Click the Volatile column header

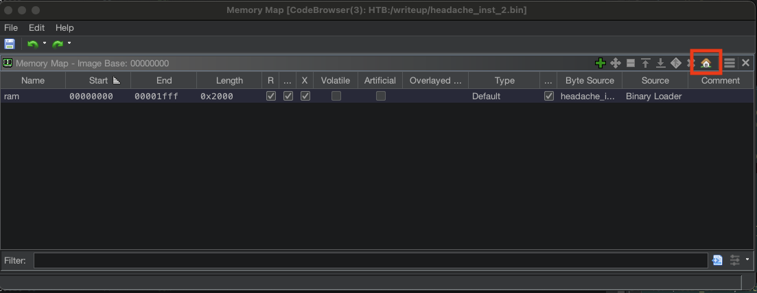[336, 81]
